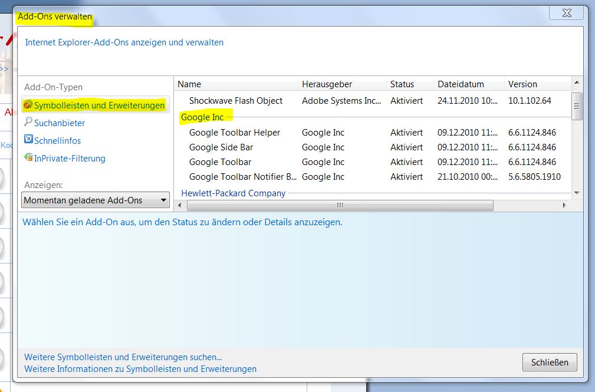Image resolution: width=595 pixels, height=392 pixels.
Task: Click the InPrivate-Filterung lock icon
Action: click(28, 157)
